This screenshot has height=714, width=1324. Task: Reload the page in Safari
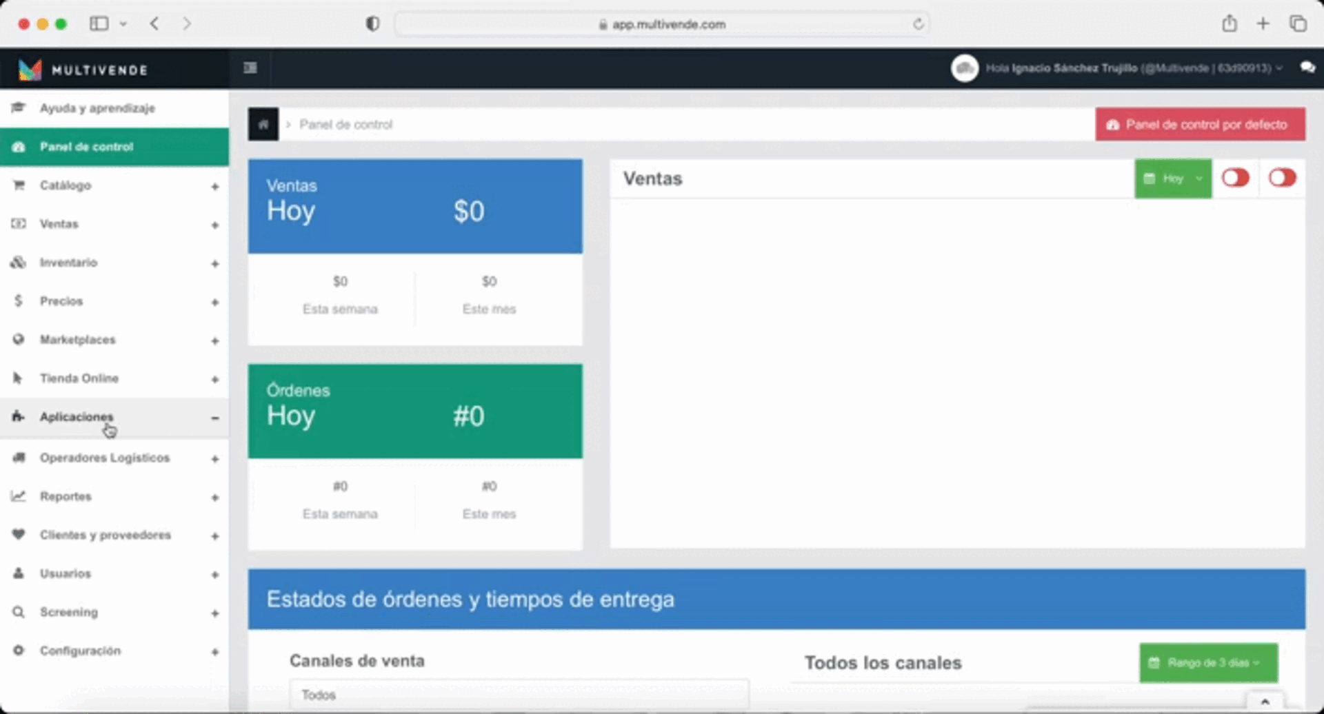pyautogui.click(x=918, y=24)
